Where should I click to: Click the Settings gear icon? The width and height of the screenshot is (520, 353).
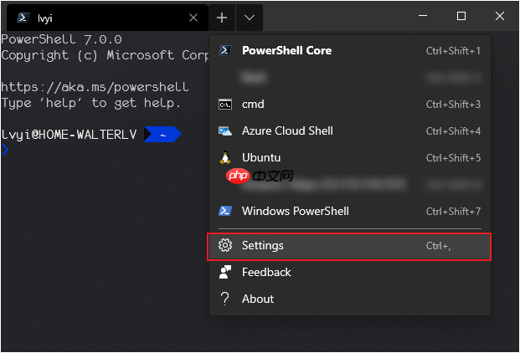tap(224, 245)
